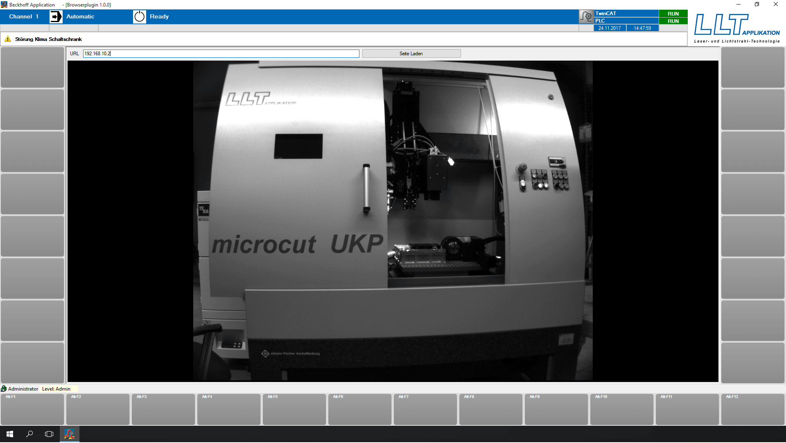Viewport: 786px width, 443px height.
Task: Click the PLC label in status panel
Action: (600, 21)
